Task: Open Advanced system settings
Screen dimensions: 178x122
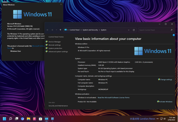Action: click(58, 52)
